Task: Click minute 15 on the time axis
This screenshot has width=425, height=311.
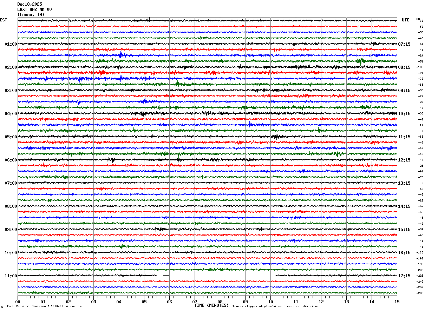Action: (x=397, y=302)
